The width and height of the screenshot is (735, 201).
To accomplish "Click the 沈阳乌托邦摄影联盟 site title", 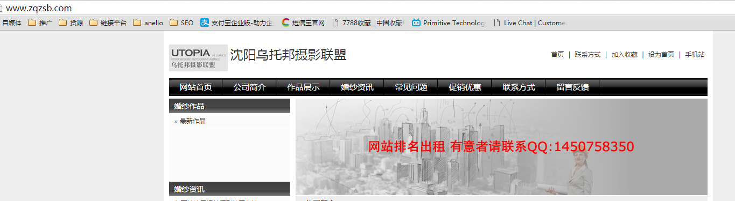I will [288, 55].
